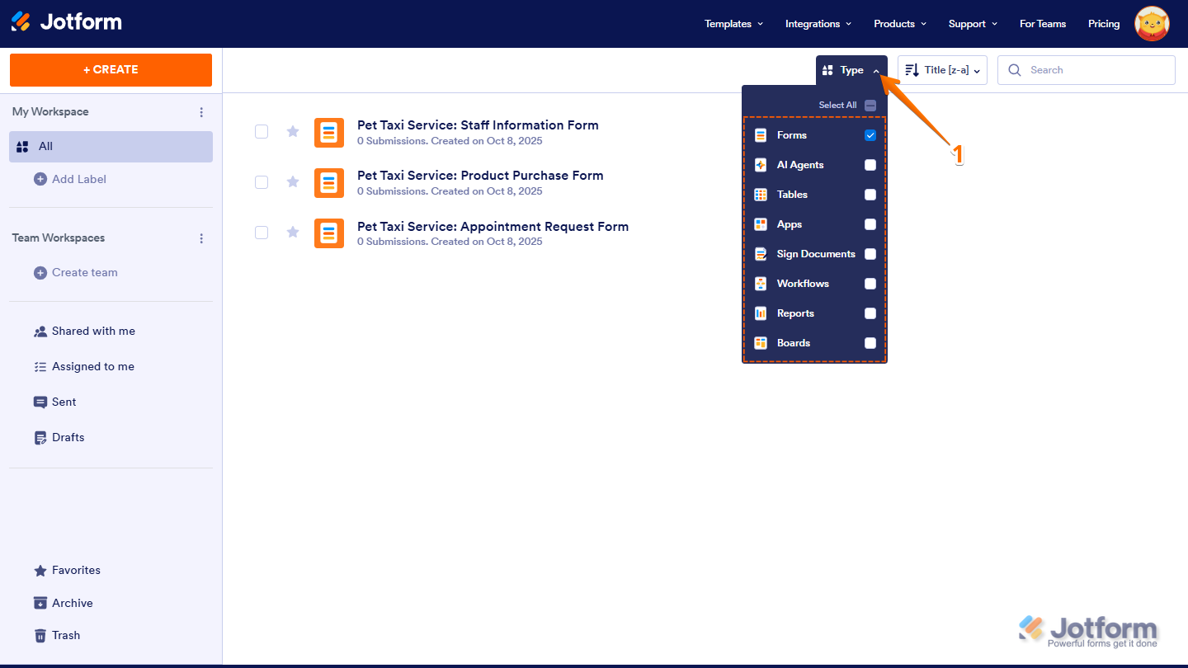
Task: Click into the Search input field
Action: 1086,70
